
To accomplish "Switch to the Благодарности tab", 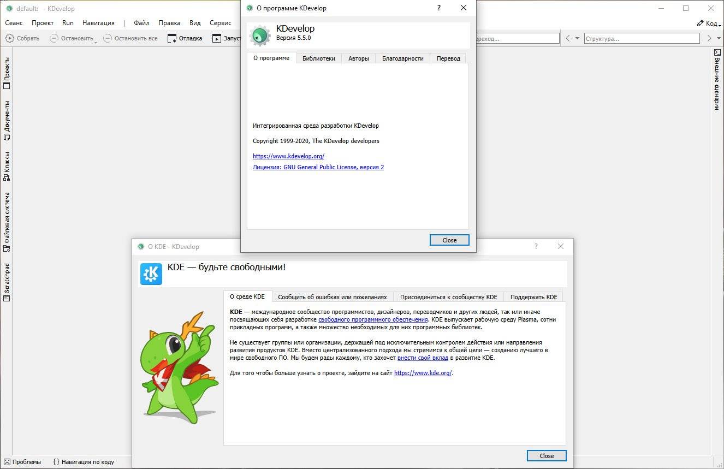I will coord(403,58).
